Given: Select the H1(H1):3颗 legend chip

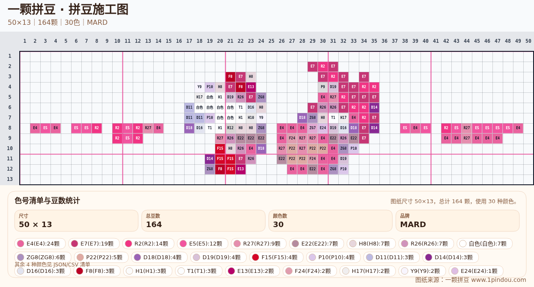Looking at the screenshot, I should 148,271.
